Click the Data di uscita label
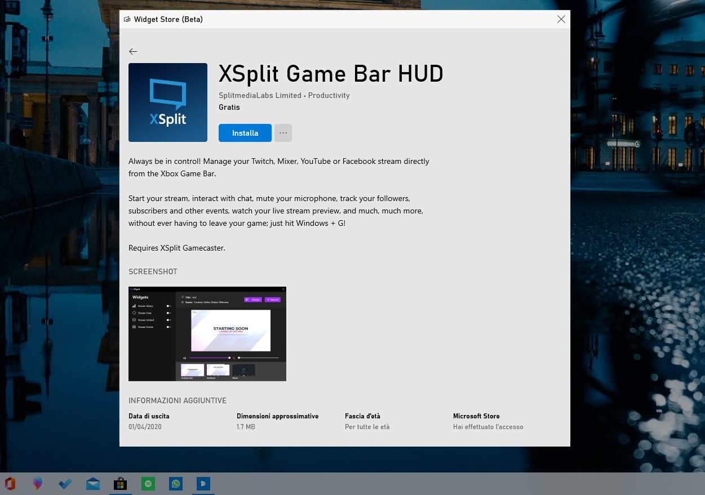The image size is (705, 495). [149, 416]
